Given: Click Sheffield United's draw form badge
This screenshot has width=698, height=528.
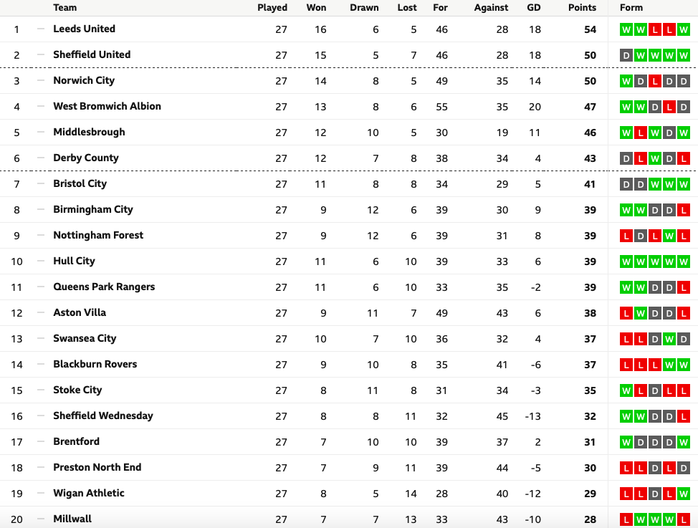Looking at the screenshot, I should point(626,56).
